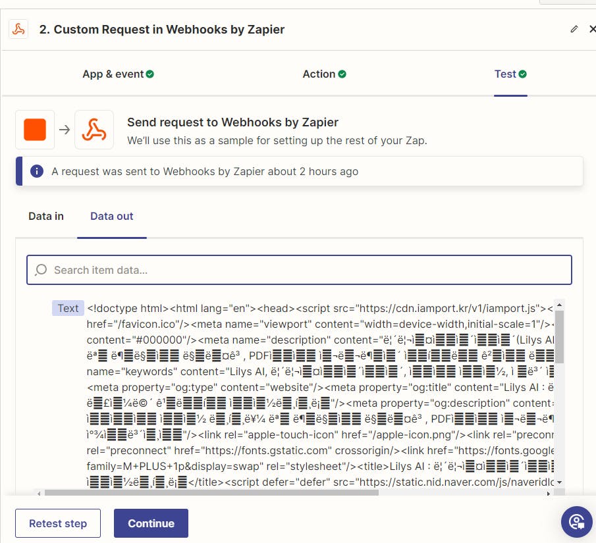Image resolution: width=596 pixels, height=543 pixels.
Task: Click the pencil icon to rename step
Action: [x=574, y=29]
